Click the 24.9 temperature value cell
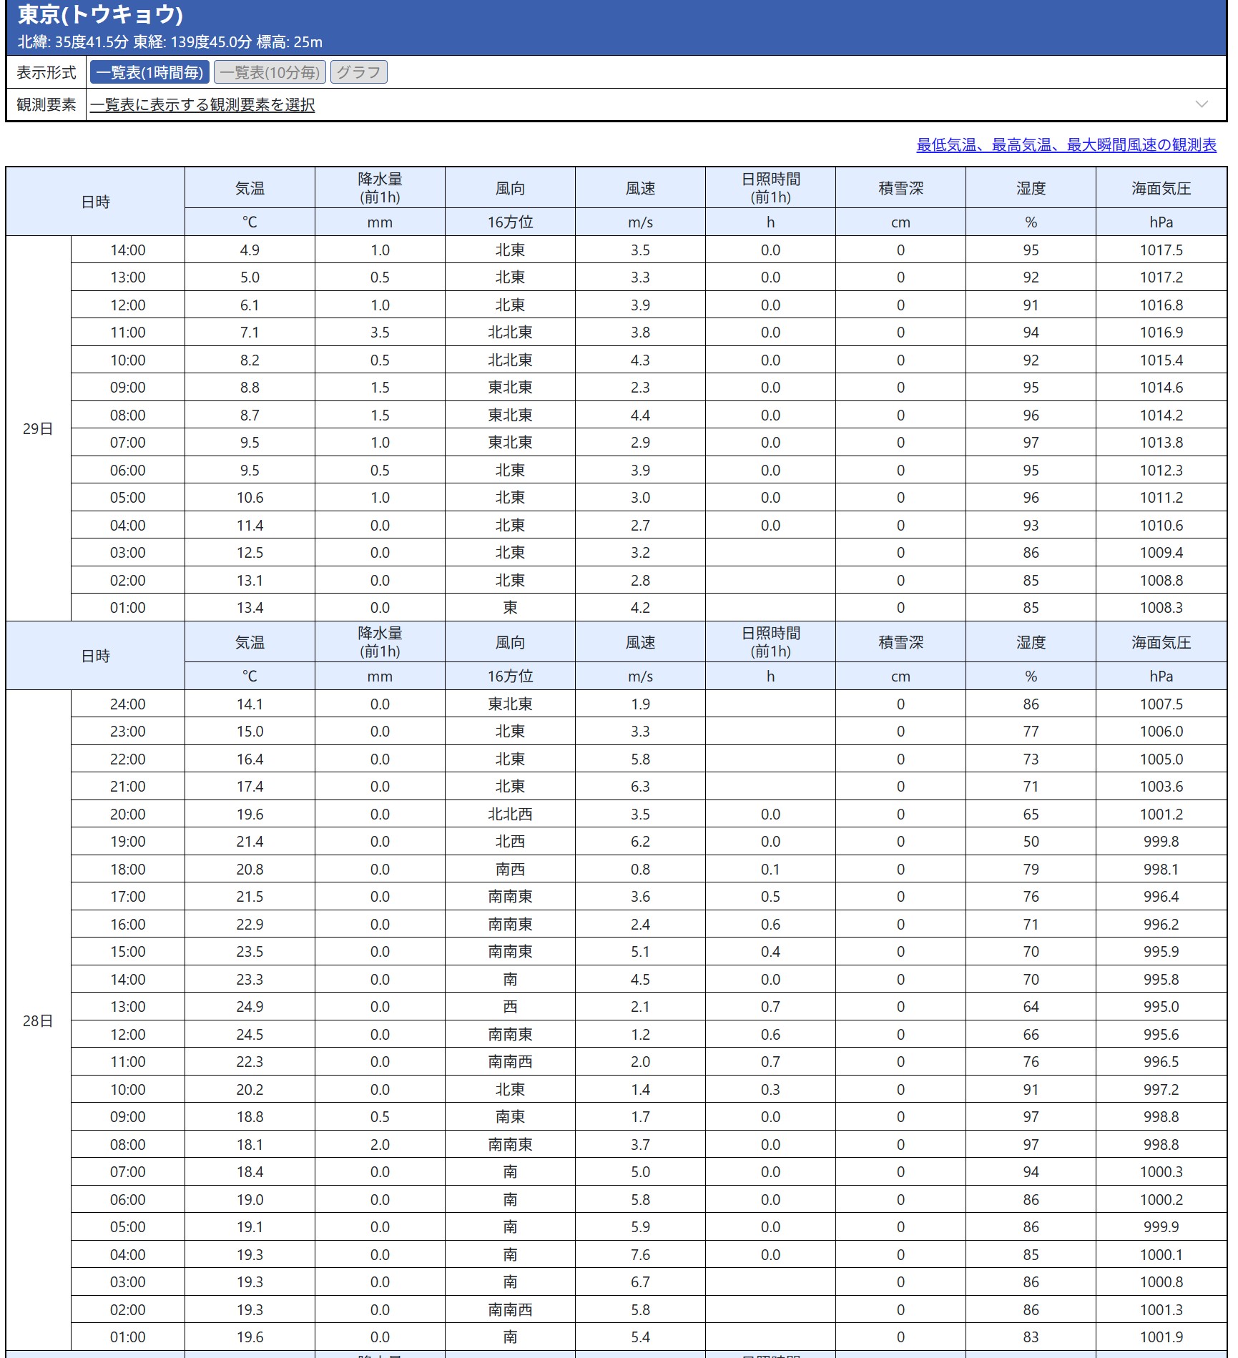 250,1007
